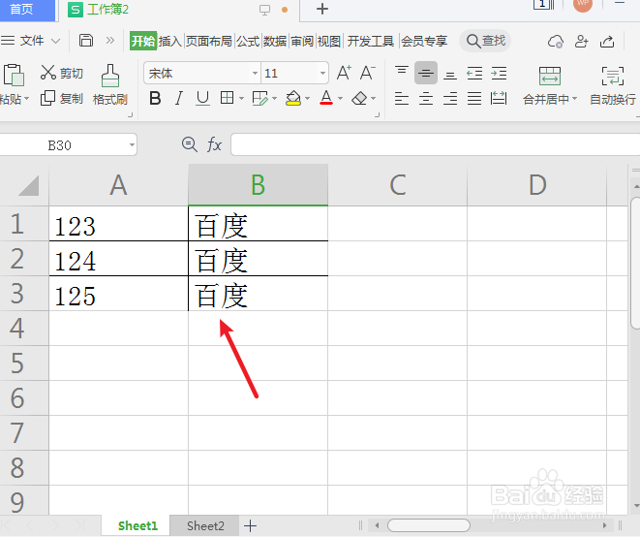This screenshot has width=640, height=537.
Task: Open the 页面布局 ribbon tab
Action: click(209, 41)
